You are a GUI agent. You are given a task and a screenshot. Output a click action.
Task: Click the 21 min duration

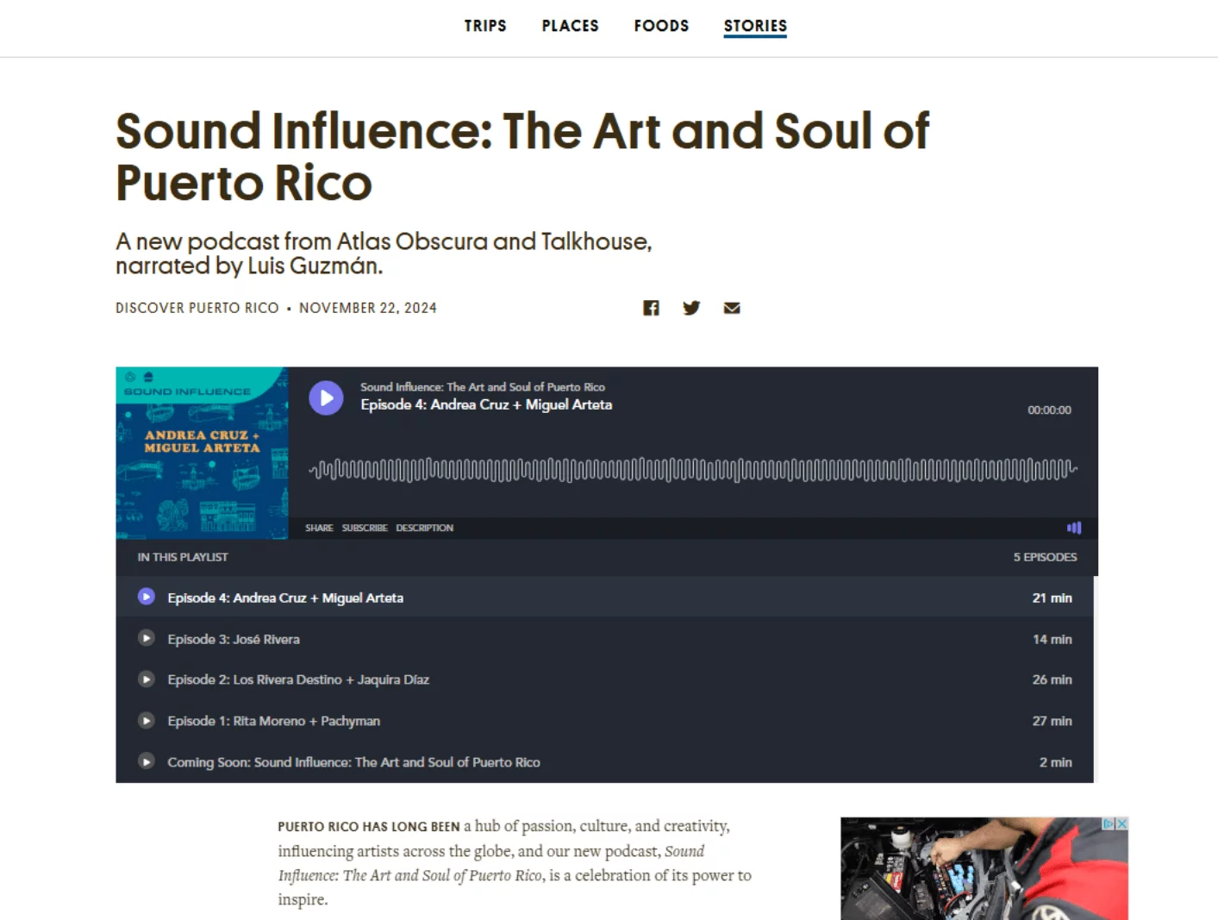coord(1052,598)
